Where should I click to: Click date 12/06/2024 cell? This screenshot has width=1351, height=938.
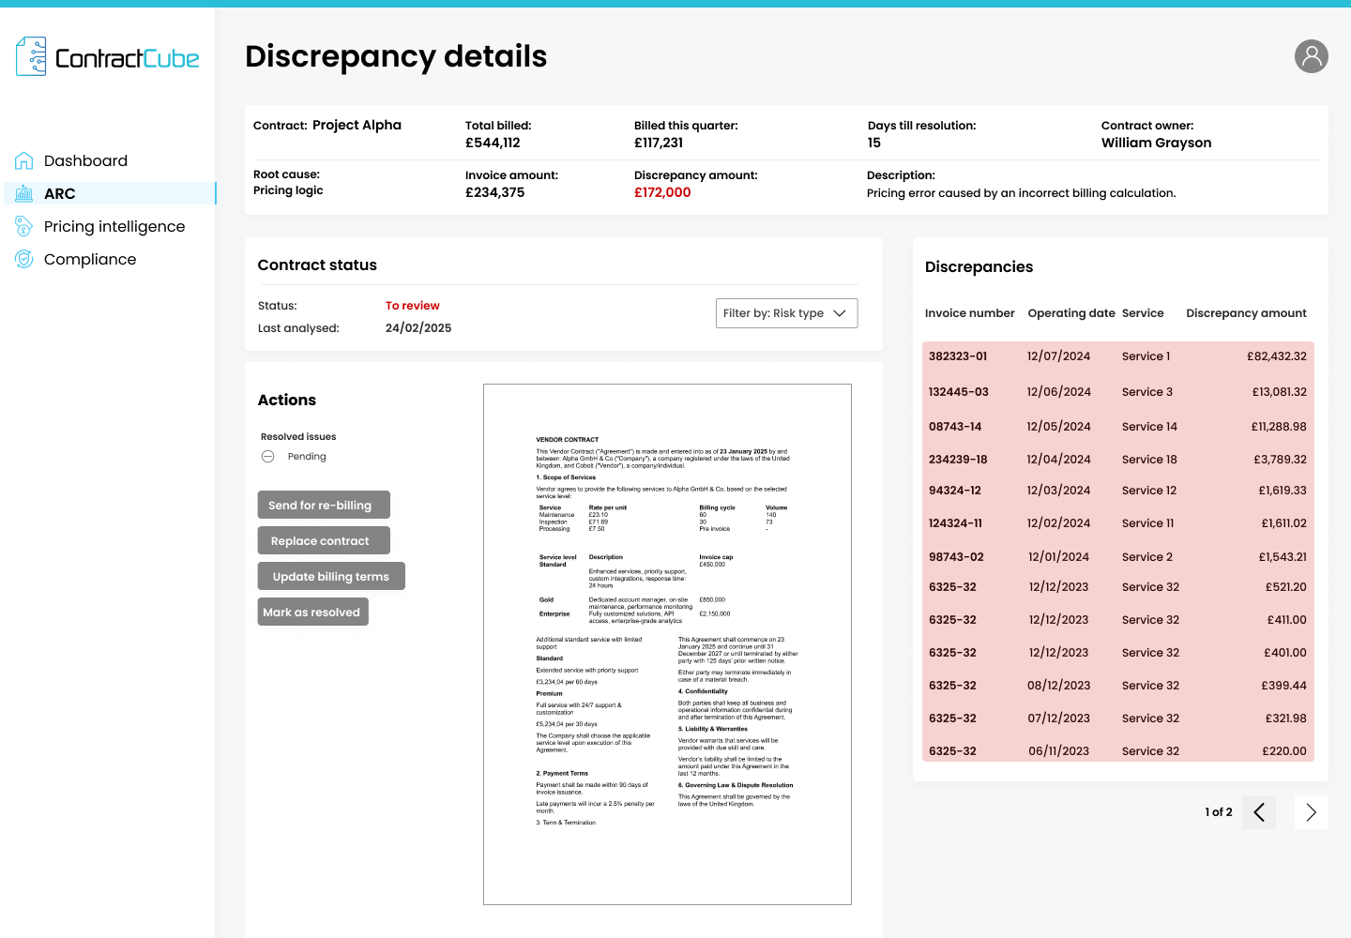pyautogui.click(x=1059, y=392)
